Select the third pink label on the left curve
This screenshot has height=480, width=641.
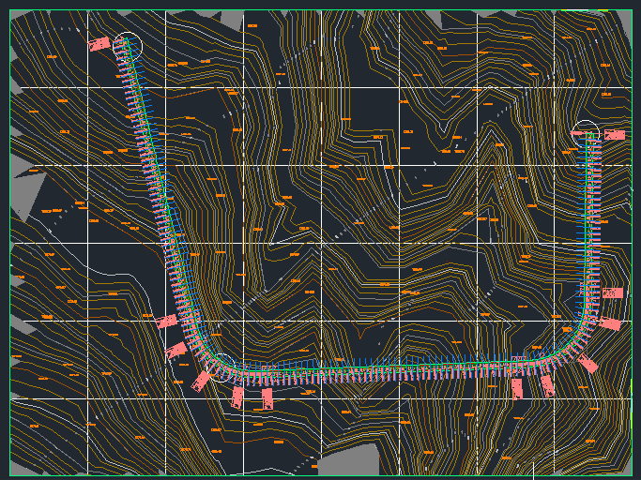[201, 380]
